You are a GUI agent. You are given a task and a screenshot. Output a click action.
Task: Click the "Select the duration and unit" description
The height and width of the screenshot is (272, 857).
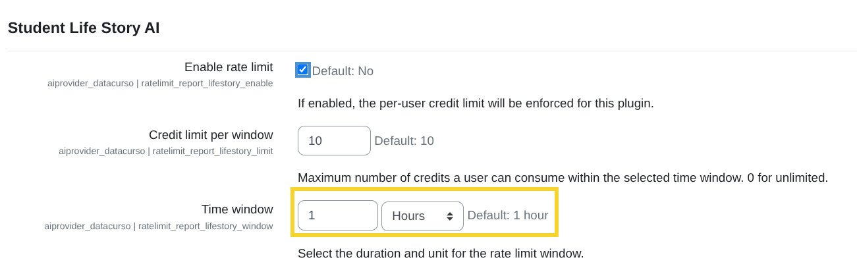pyautogui.click(x=440, y=254)
